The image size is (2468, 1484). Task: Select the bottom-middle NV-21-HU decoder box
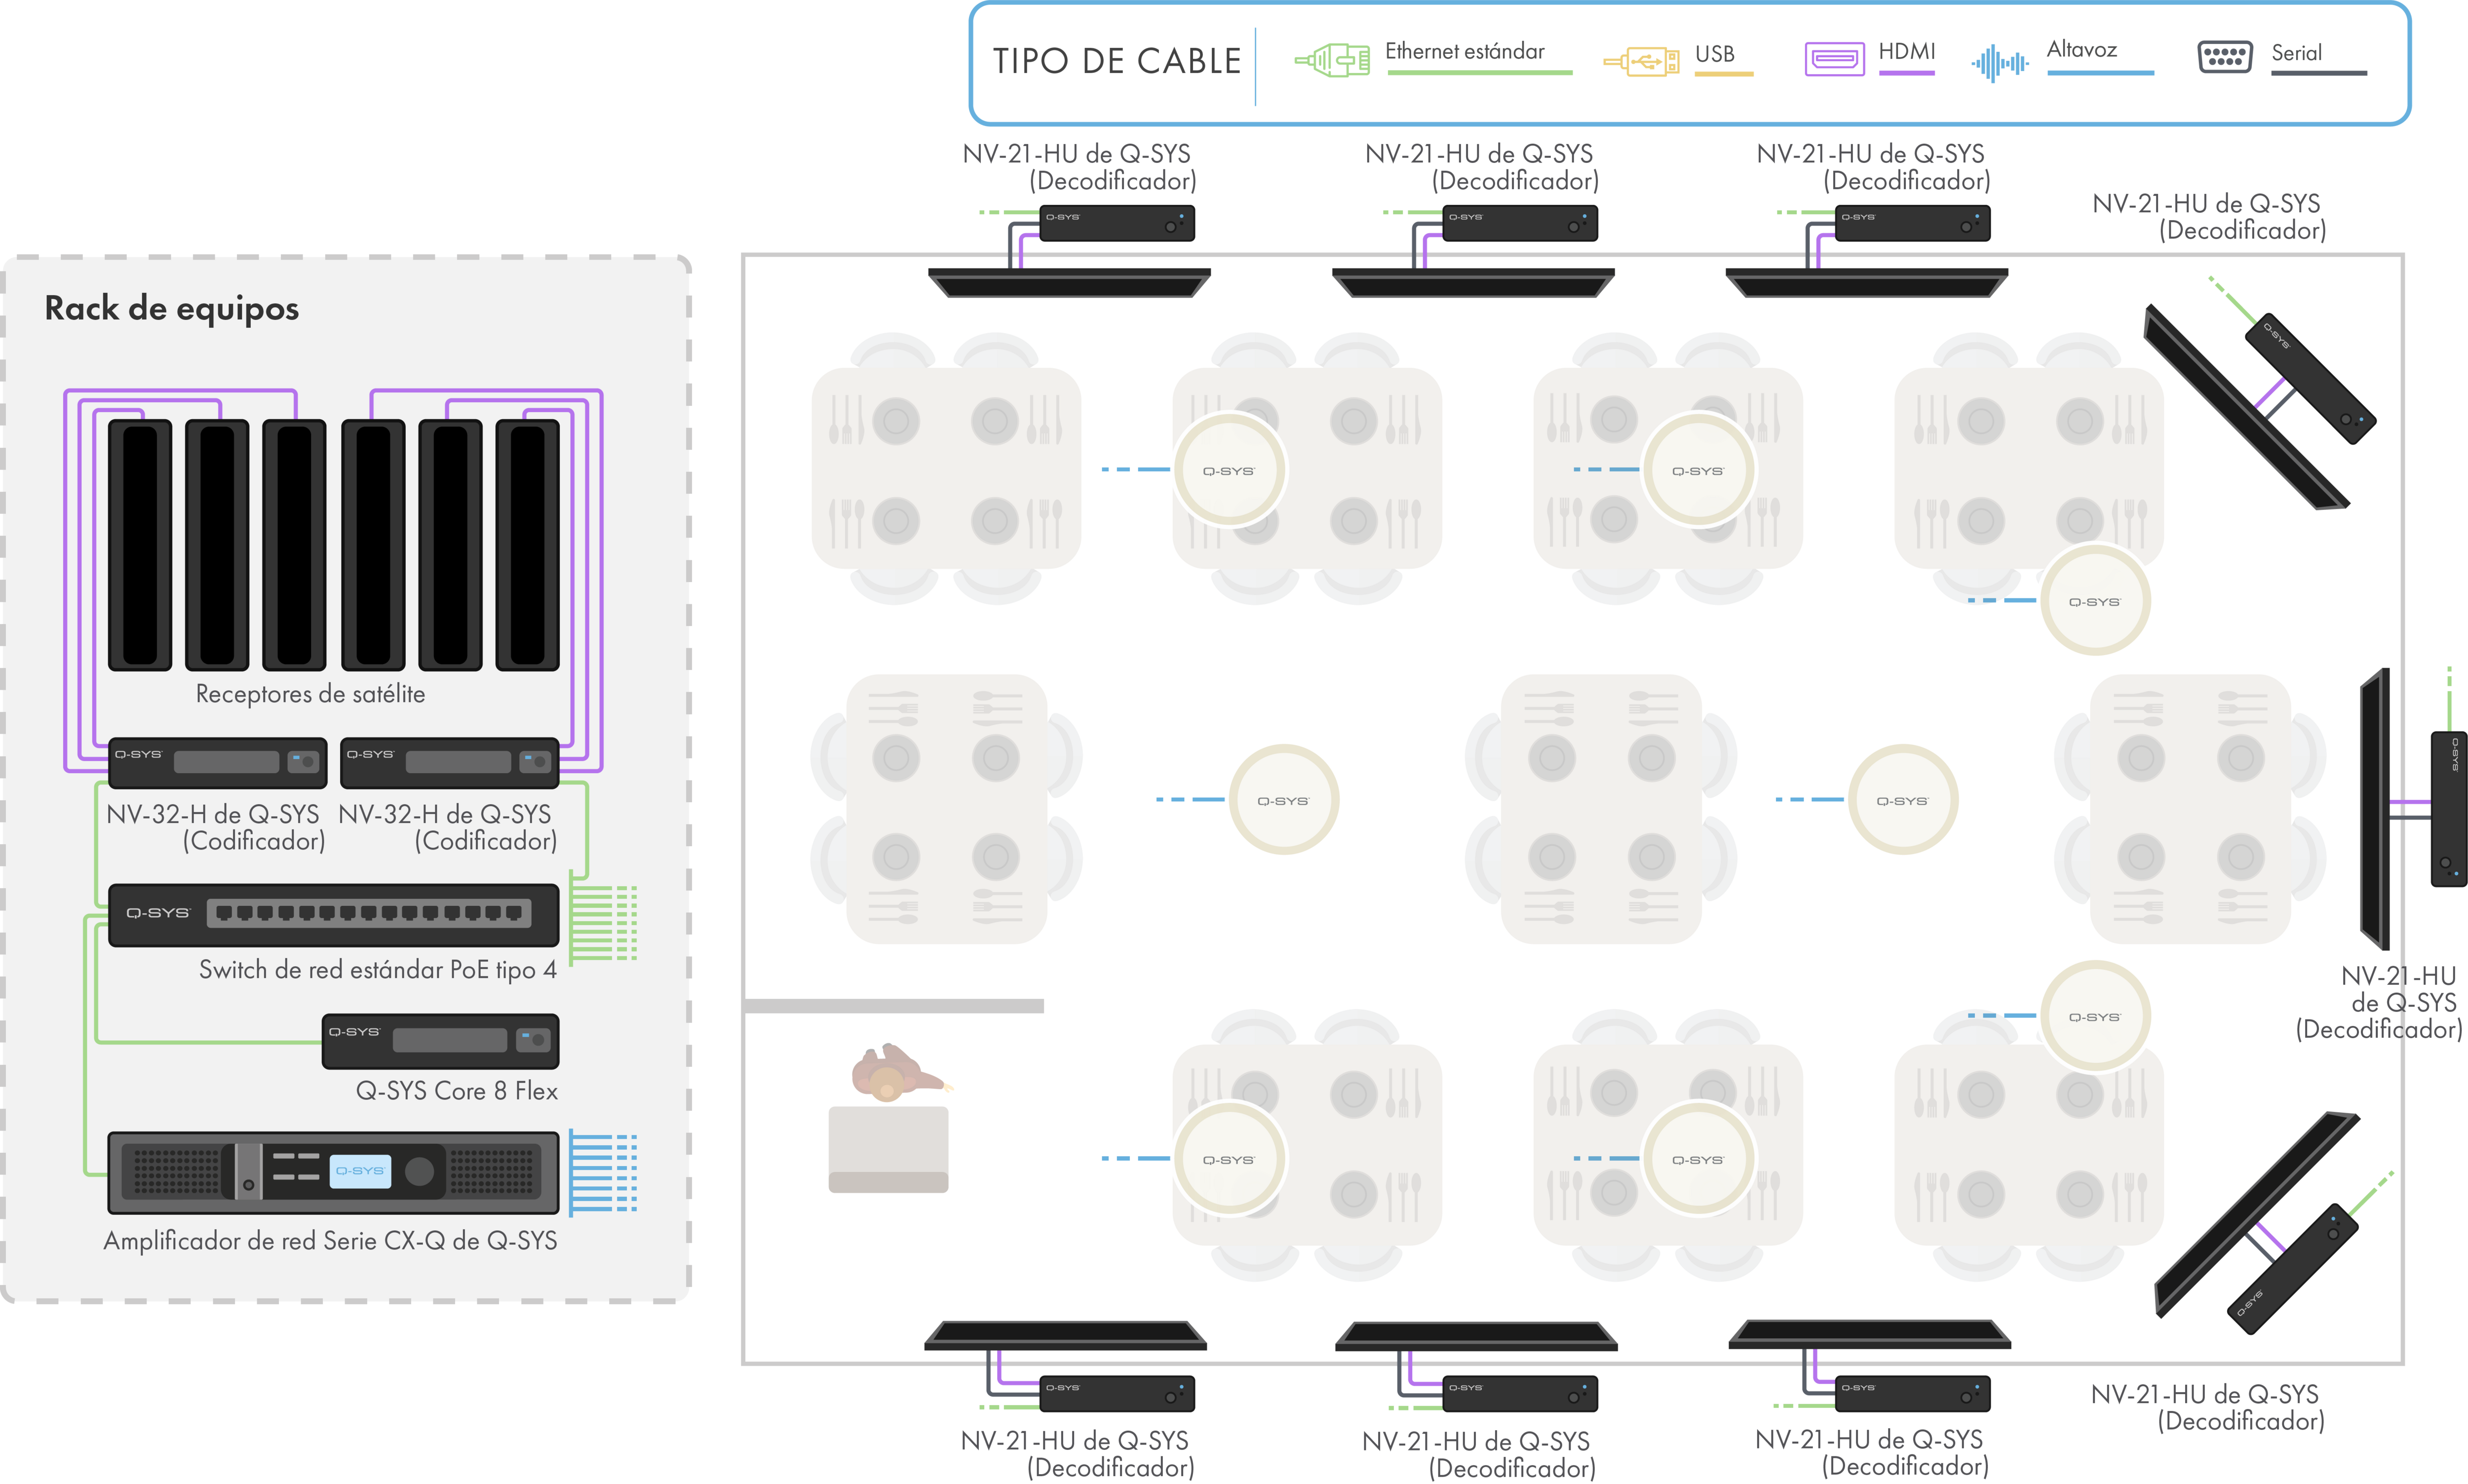point(1519,1393)
